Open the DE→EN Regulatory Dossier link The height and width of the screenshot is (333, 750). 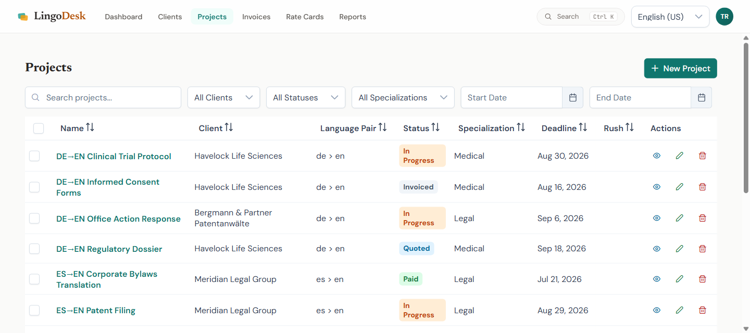coord(109,249)
